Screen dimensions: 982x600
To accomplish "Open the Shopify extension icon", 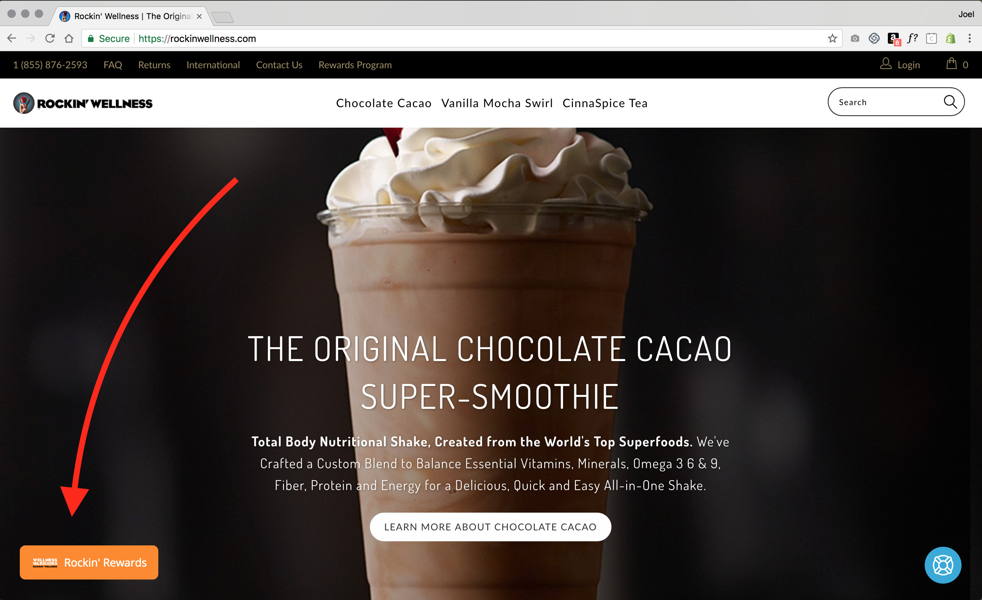I will [951, 38].
